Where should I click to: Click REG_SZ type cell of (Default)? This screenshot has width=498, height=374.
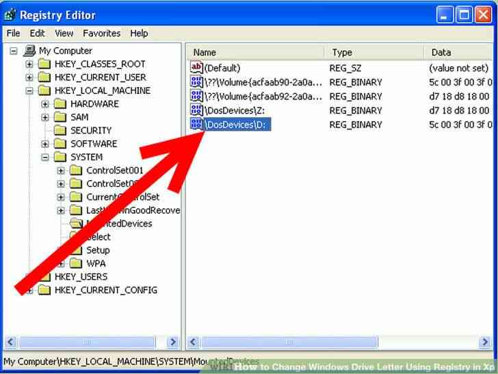tap(345, 68)
